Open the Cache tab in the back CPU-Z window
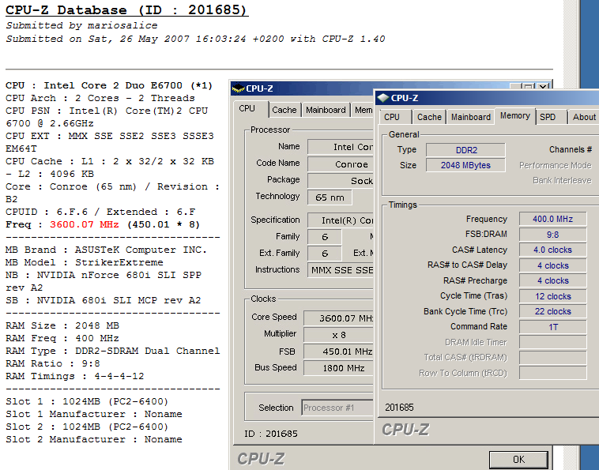Image resolution: width=599 pixels, height=470 pixels. coord(284,110)
